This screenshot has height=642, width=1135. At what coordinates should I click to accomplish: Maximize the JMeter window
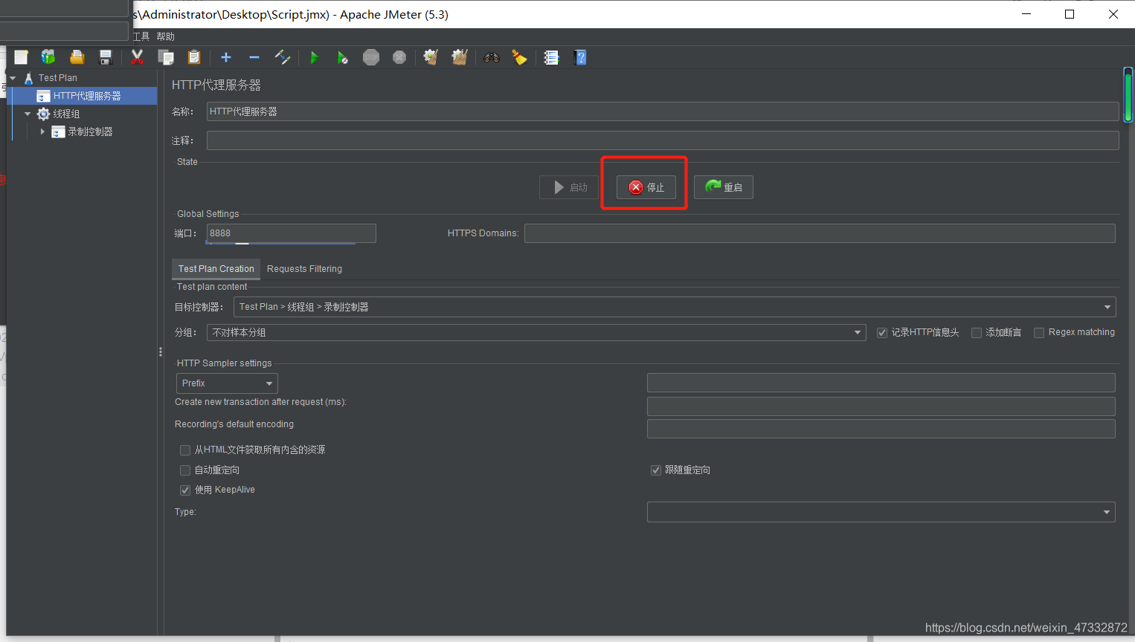click(1070, 14)
